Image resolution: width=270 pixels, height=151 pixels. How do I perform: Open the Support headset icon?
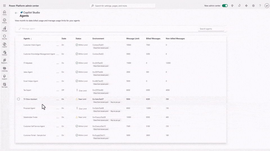(4, 77)
